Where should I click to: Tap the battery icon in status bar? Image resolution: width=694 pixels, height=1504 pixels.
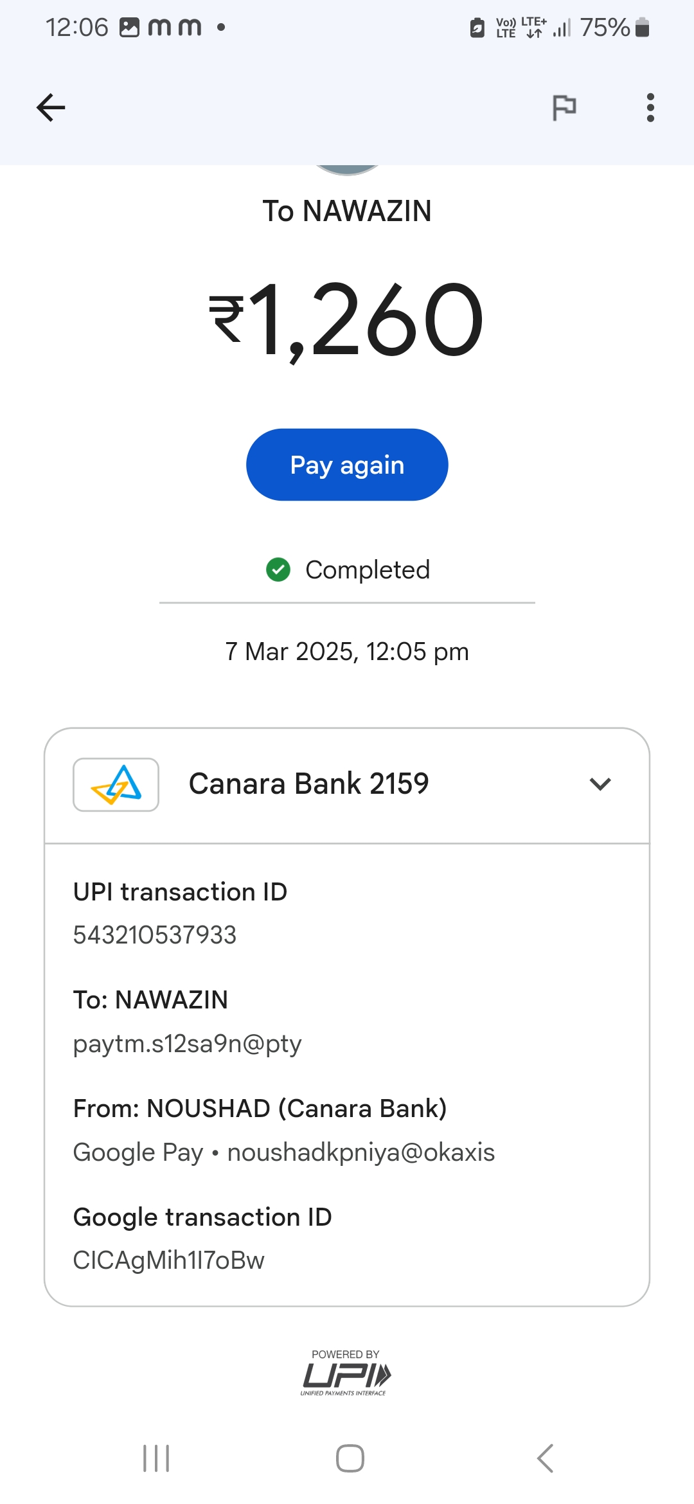pos(642,28)
